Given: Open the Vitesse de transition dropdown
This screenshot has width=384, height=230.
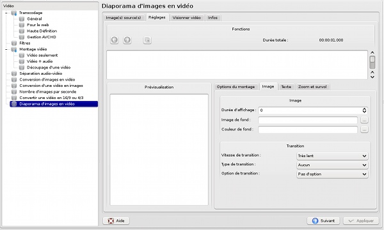Looking at the screenshot, I should pos(332,156).
